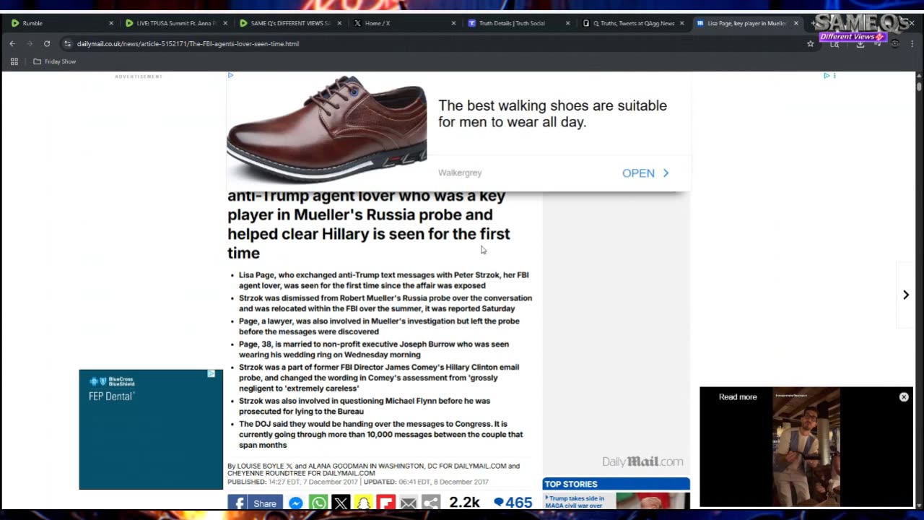This screenshot has height=520, width=924.
Task: Open generic share icon
Action: tap(431, 503)
